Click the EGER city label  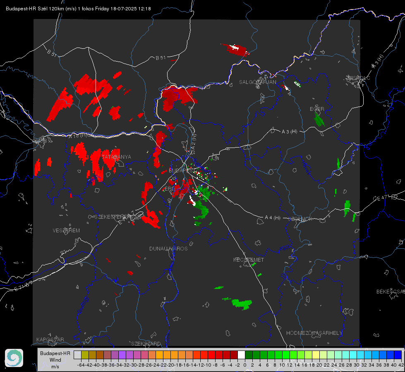pyautogui.click(x=317, y=109)
